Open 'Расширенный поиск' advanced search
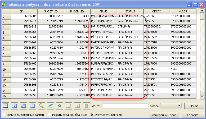The width and height of the screenshot is (206, 119). (x=164, y=115)
